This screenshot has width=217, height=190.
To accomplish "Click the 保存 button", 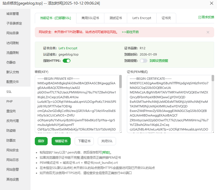I will pos(41,141).
